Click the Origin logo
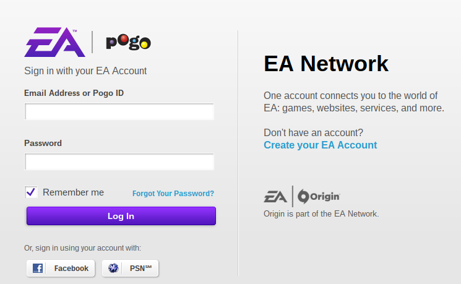This screenshot has height=284, width=461. (x=319, y=196)
